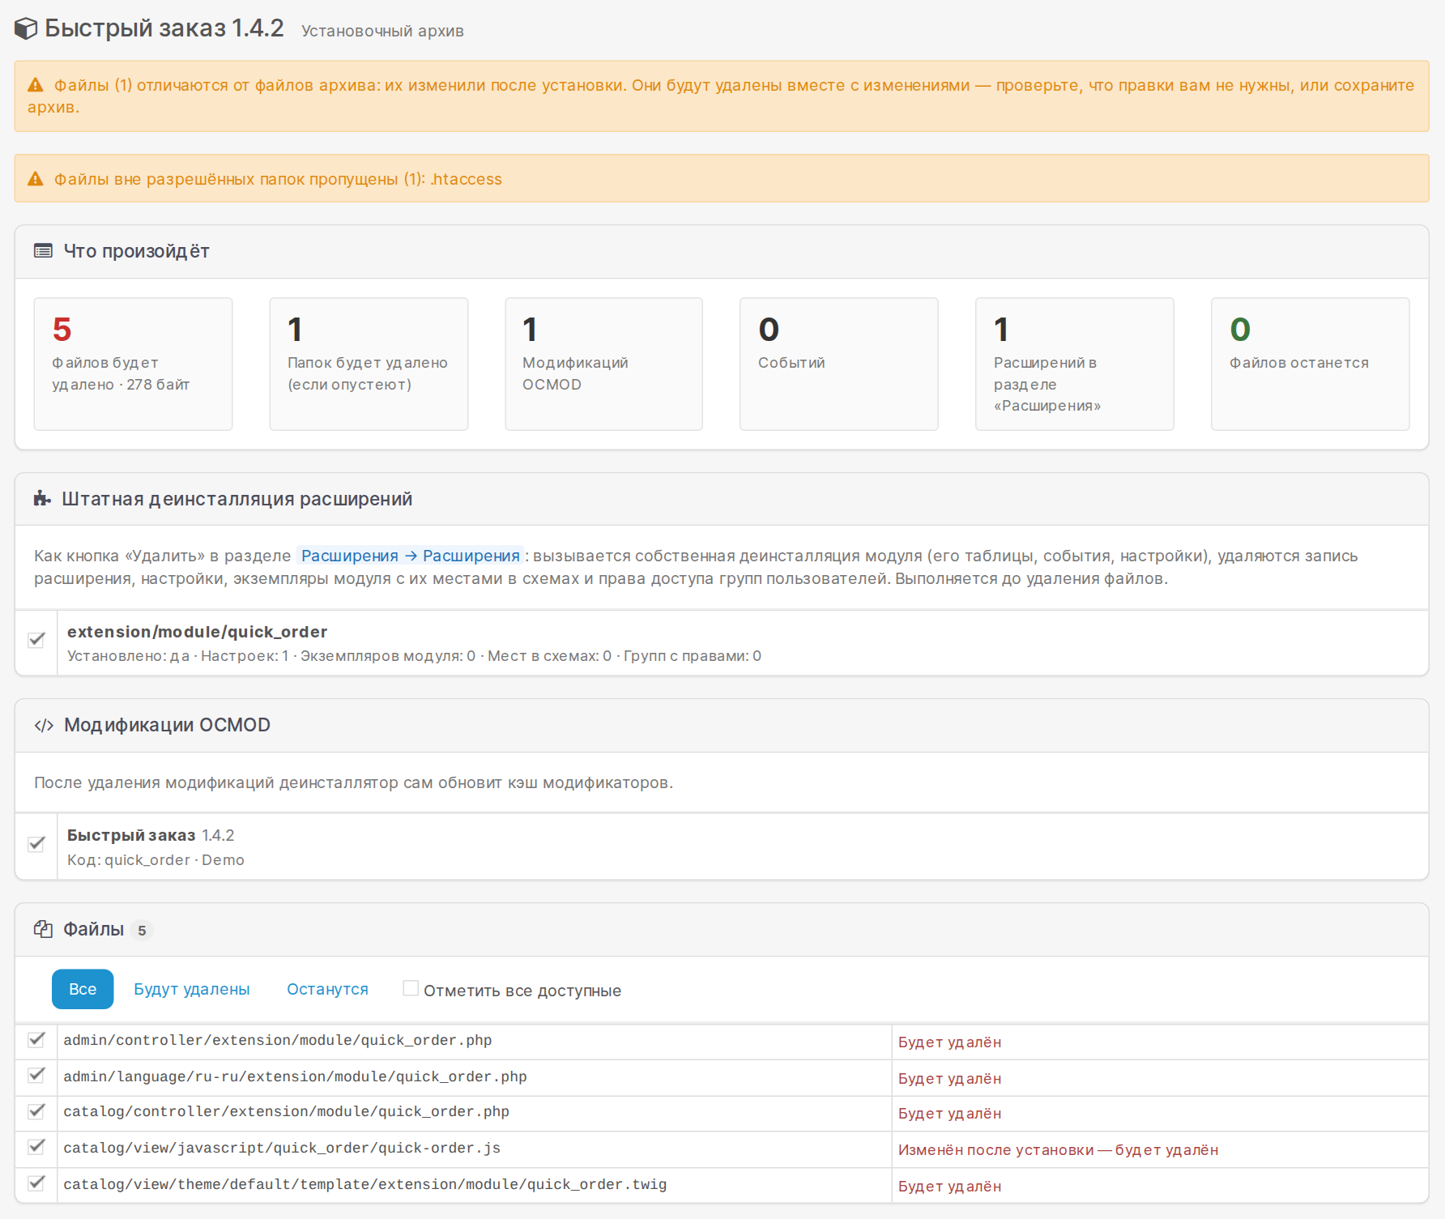Toggle the 'Быстрый заказ 1.4.2' OCMOD checkbox

pos(36,844)
